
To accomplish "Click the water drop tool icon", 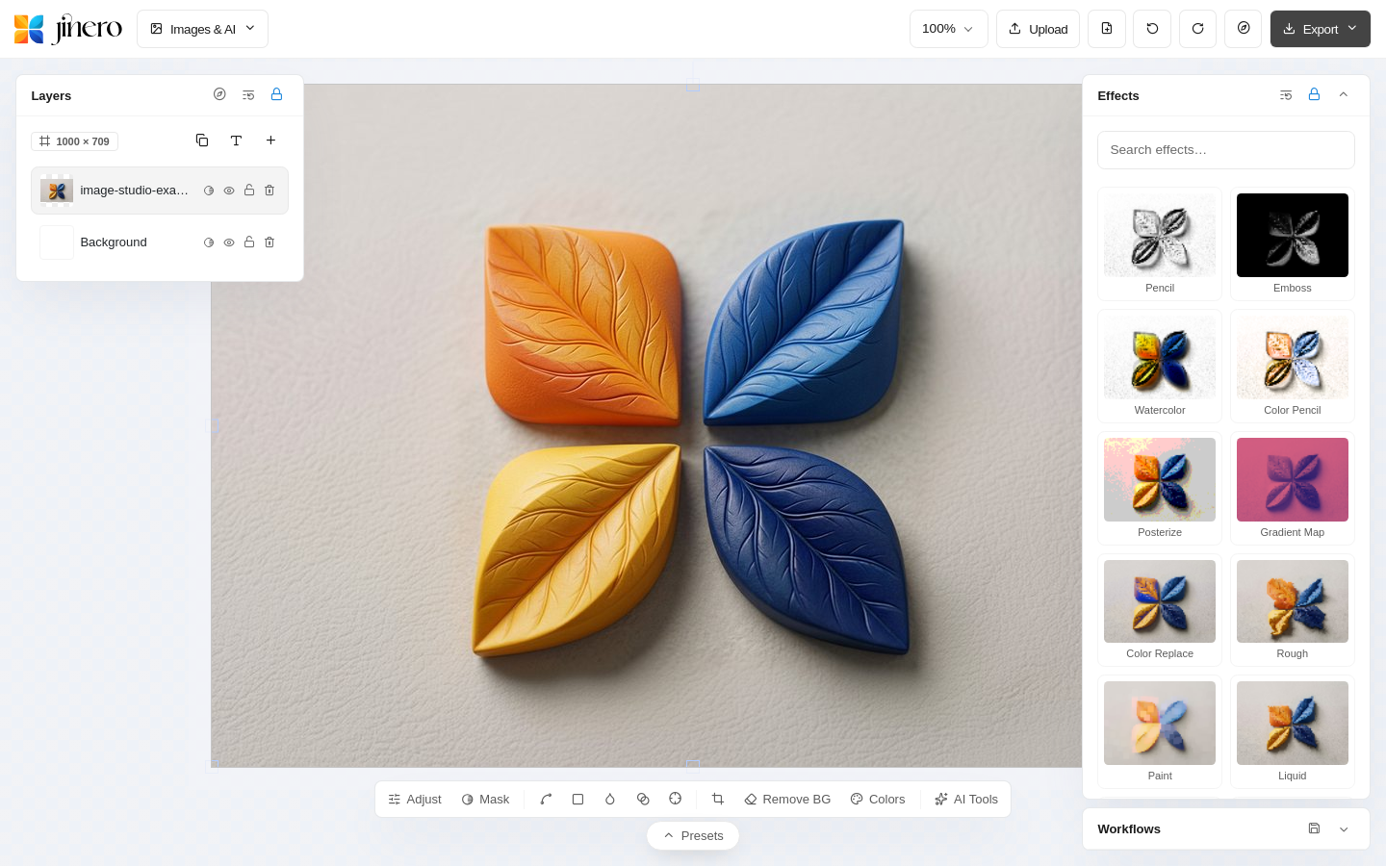I will click(x=610, y=800).
